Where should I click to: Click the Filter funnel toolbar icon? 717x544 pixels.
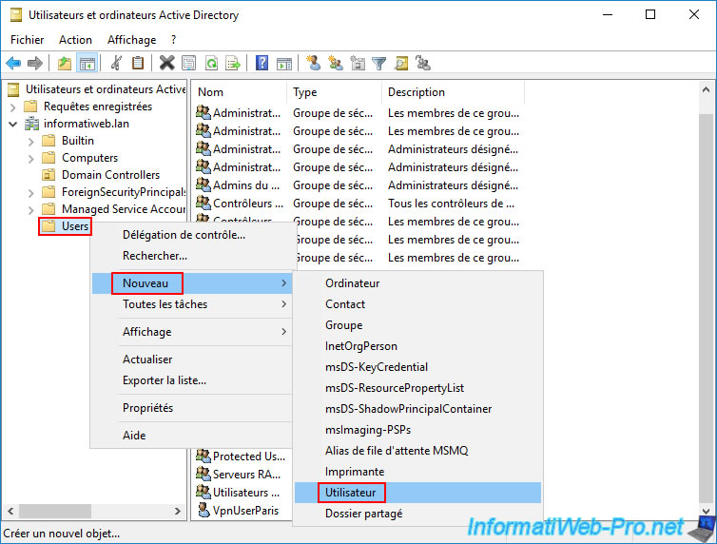pos(379,64)
